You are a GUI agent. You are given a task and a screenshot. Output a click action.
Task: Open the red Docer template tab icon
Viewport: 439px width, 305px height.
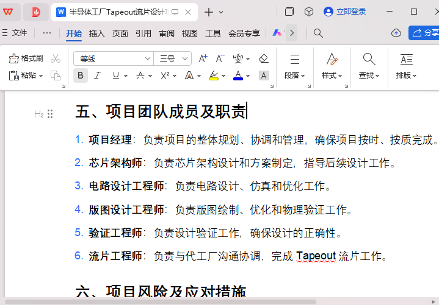coord(36,12)
